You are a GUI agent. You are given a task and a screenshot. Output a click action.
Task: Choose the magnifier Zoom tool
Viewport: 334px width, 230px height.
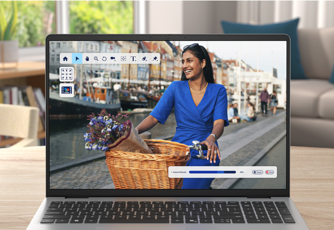[96, 59]
